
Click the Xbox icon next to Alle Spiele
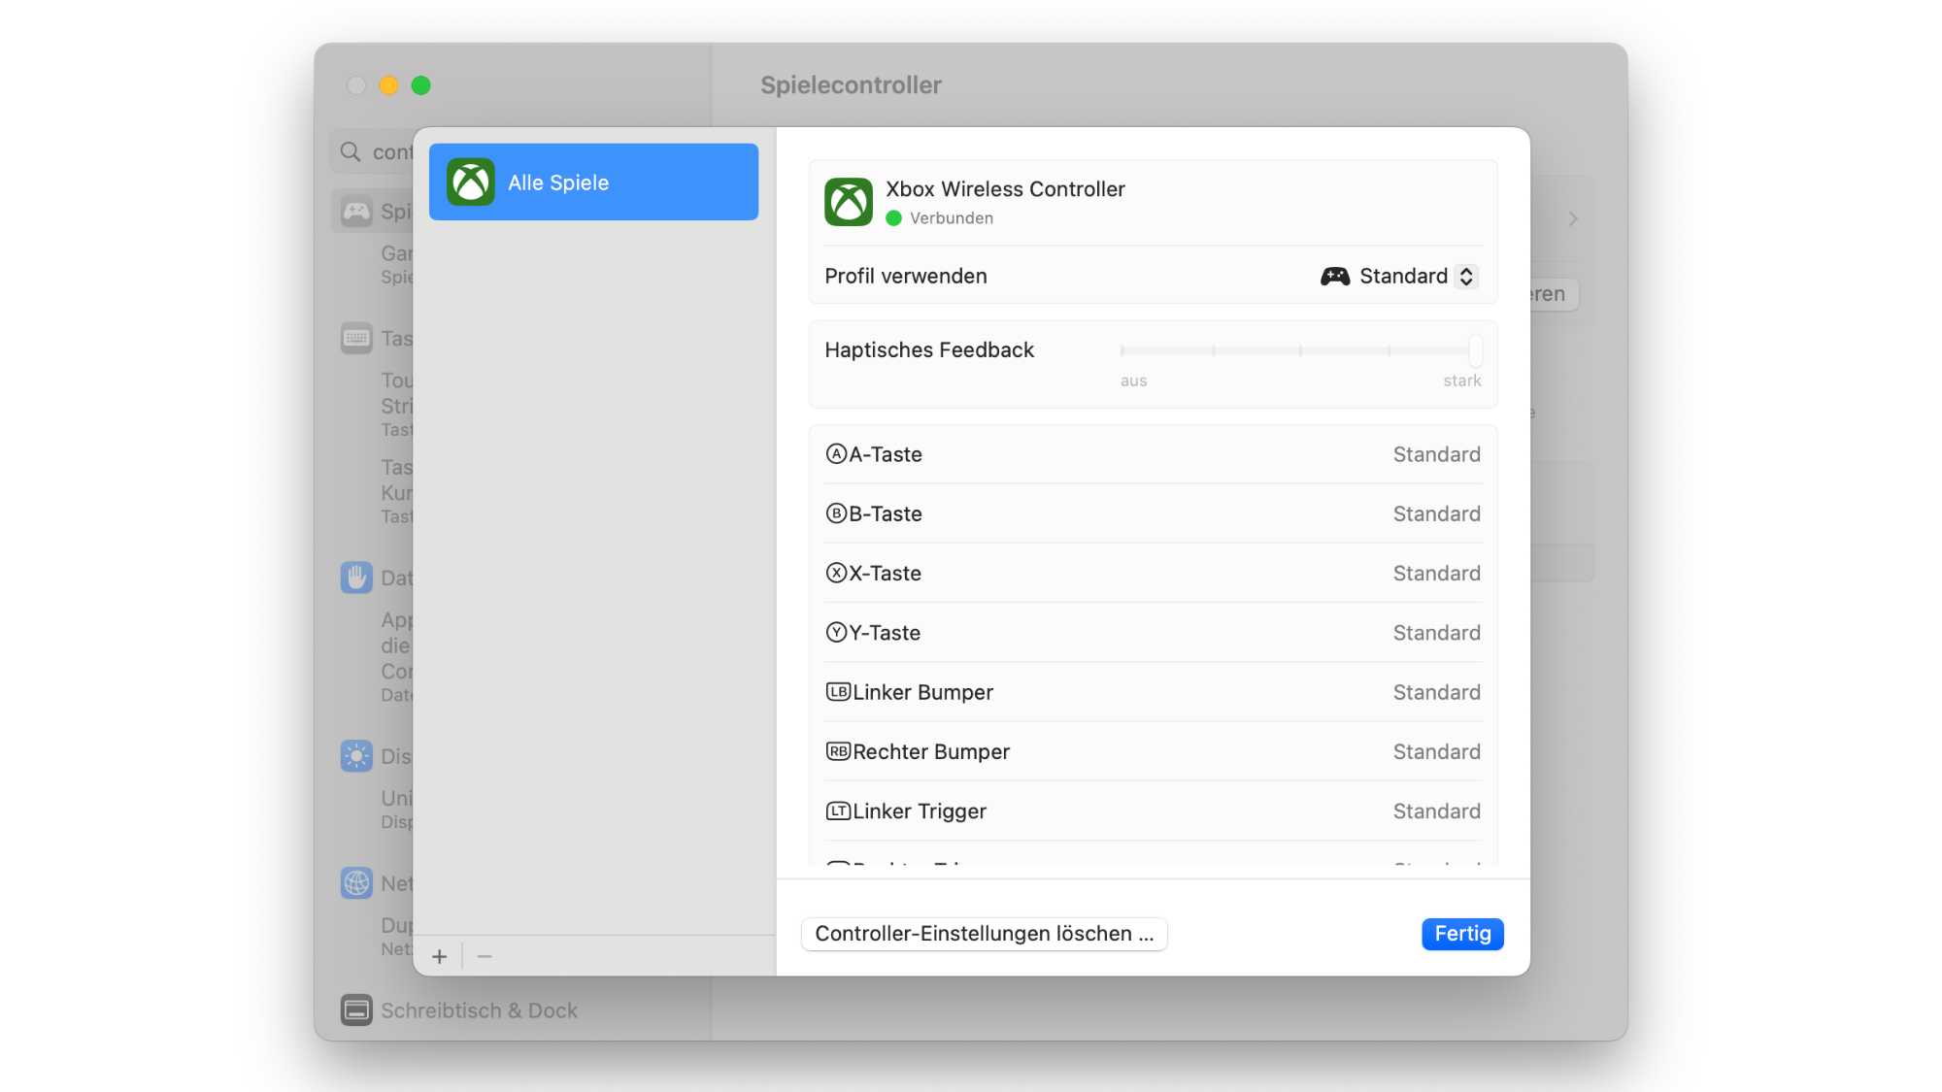[472, 182]
